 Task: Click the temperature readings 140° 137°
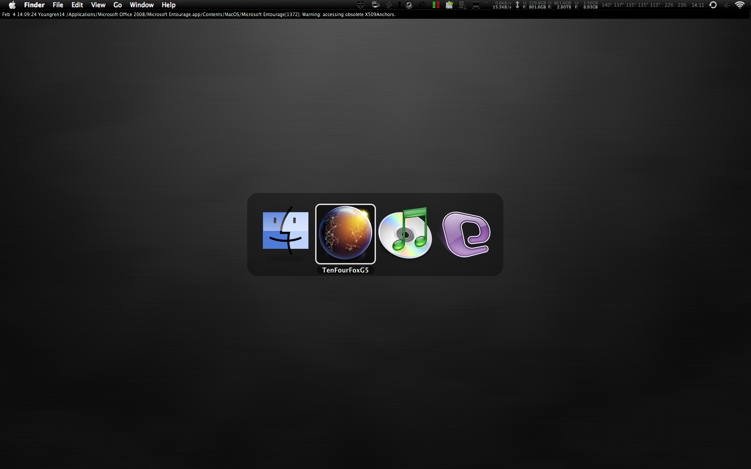[613, 5]
